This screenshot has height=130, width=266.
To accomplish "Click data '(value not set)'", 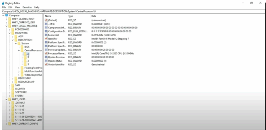I will point(98,20).
